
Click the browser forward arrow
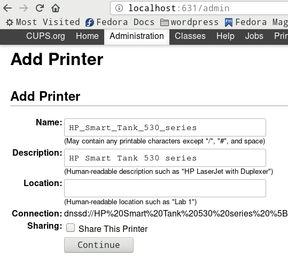click(24, 8)
